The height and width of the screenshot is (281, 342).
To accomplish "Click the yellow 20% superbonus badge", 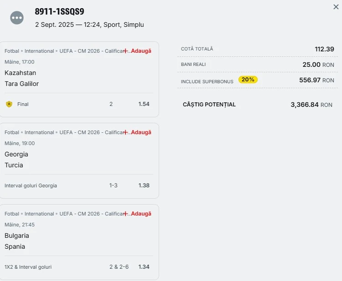I will pyautogui.click(x=248, y=80).
